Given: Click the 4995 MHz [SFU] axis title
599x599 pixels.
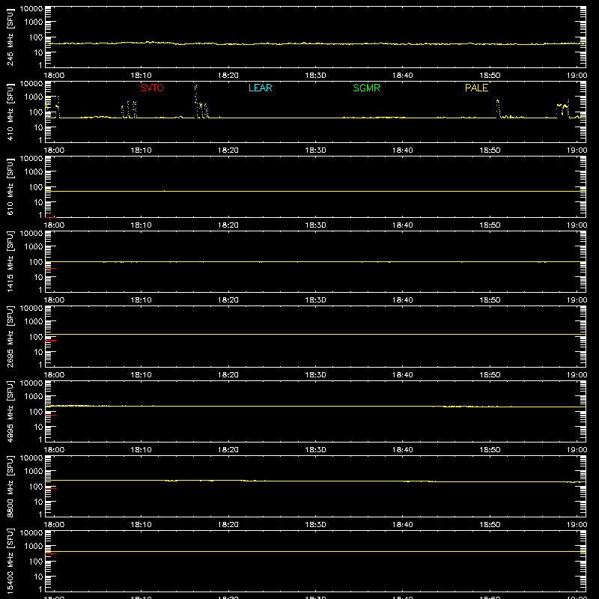Looking at the screenshot, I should 10,411.
